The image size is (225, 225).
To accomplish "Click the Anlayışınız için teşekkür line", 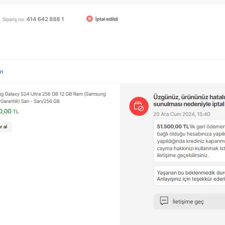I will coord(191,179).
